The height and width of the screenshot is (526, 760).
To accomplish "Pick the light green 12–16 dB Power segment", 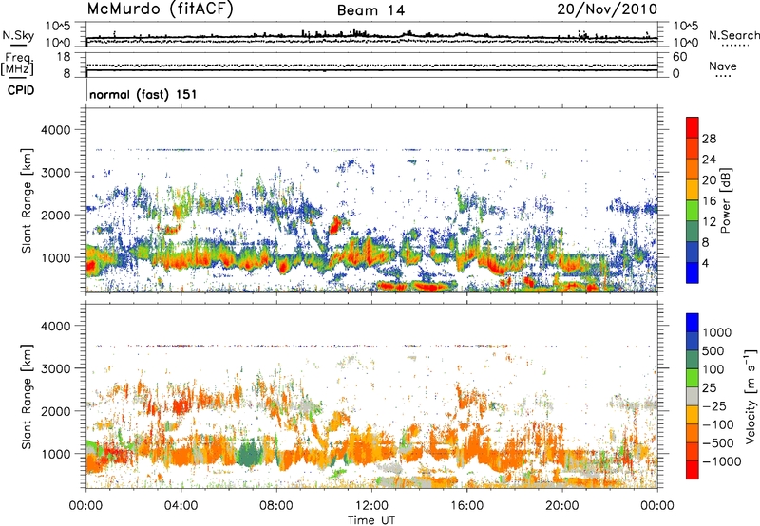I will pos(693,210).
